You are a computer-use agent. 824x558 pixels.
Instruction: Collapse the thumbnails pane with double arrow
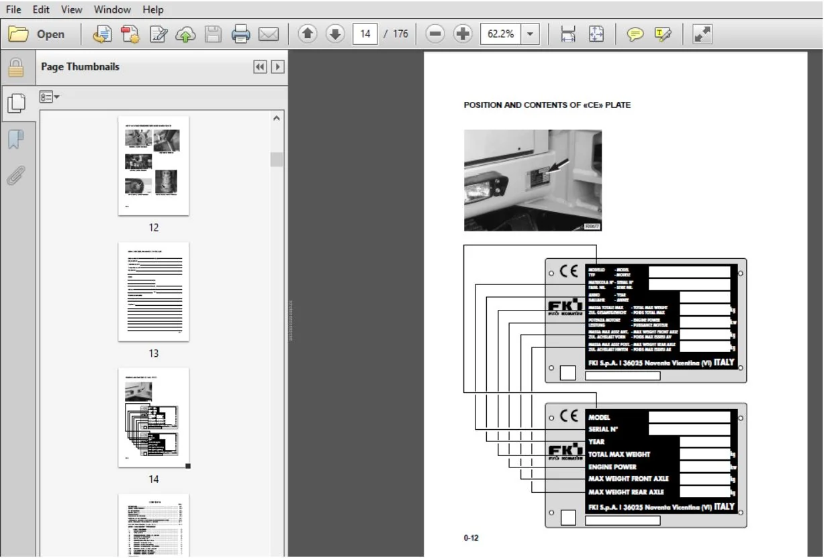pyautogui.click(x=260, y=67)
